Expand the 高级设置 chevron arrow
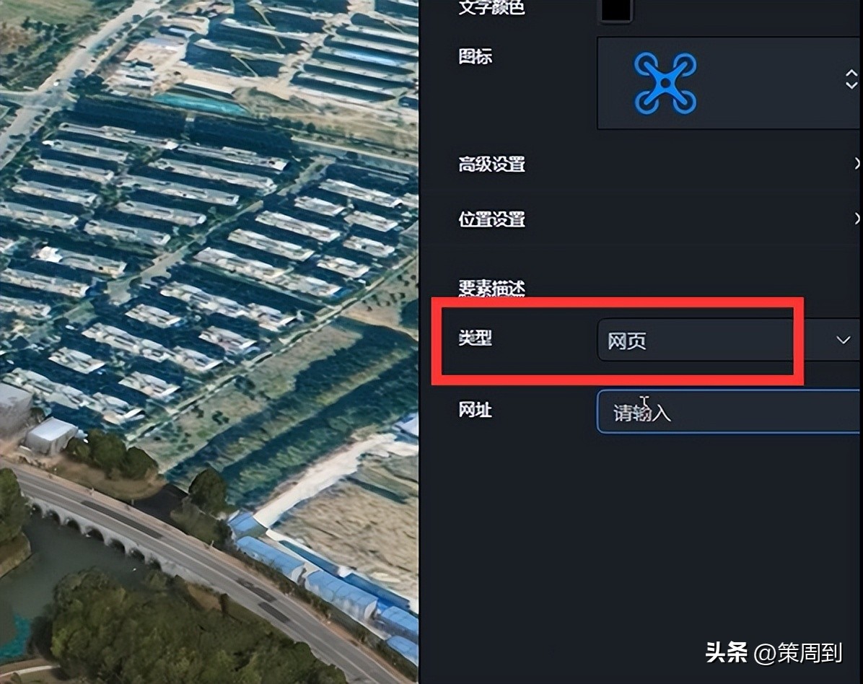The height and width of the screenshot is (684, 863). pyautogui.click(x=857, y=164)
